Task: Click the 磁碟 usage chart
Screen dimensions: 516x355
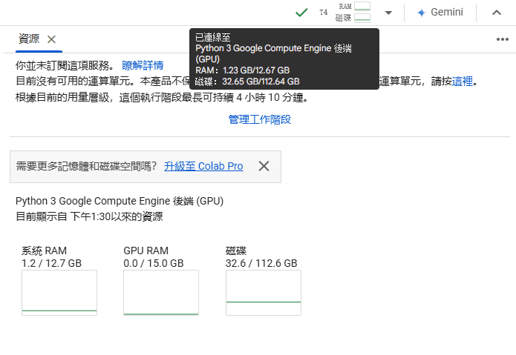Action: coord(264,293)
